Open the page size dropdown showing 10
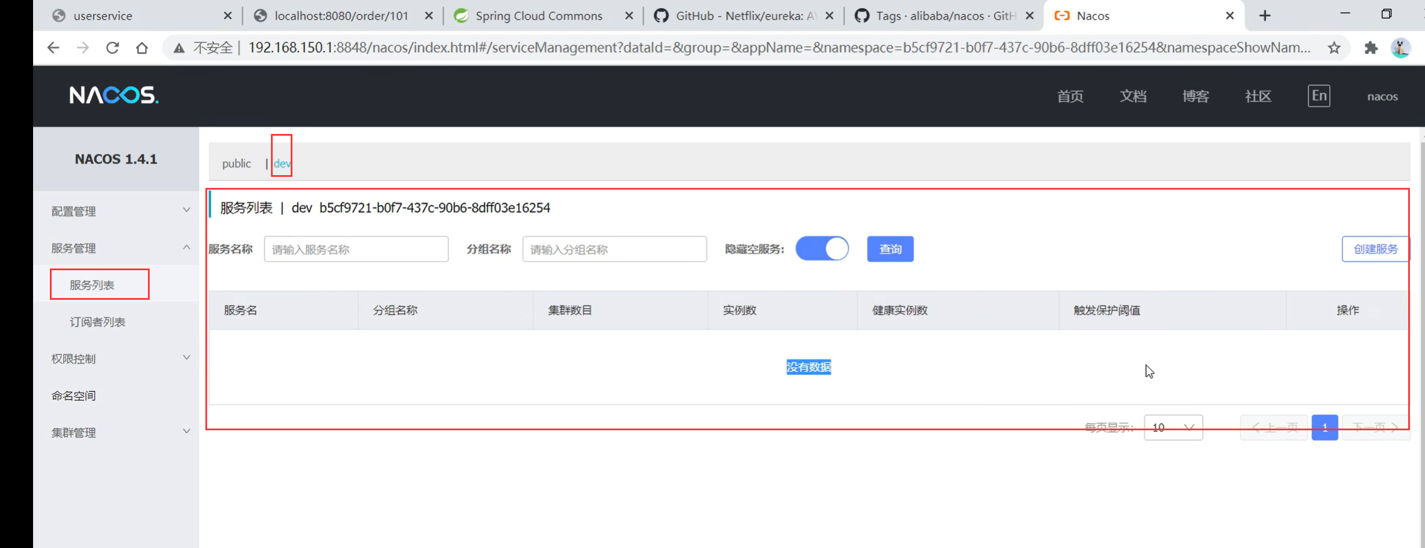The height and width of the screenshot is (548, 1425). coord(1173,427)
